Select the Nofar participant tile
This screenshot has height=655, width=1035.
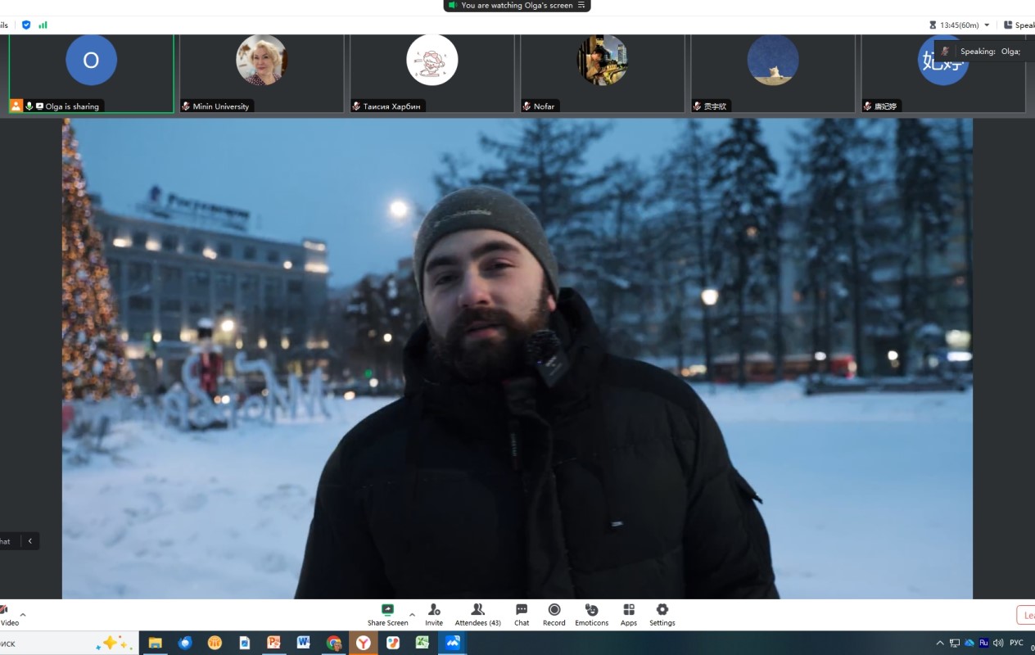point(602,72)
